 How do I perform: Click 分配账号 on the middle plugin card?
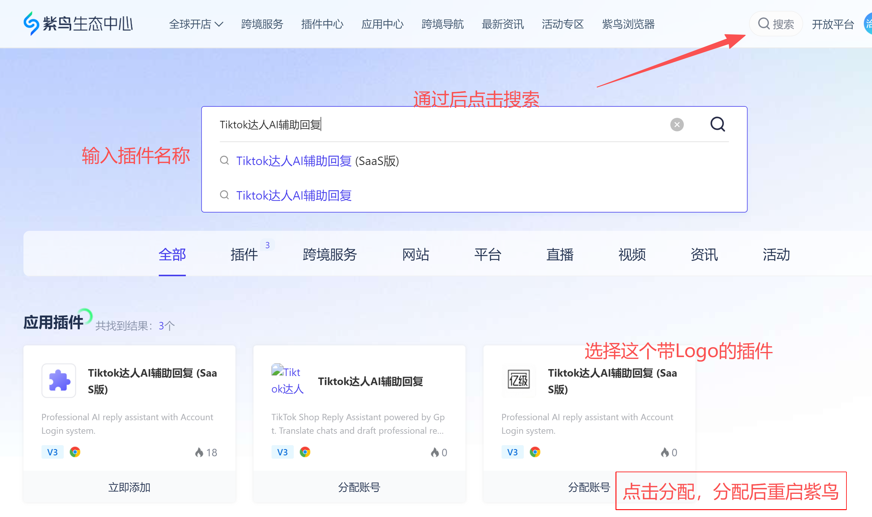click(359, 487)
